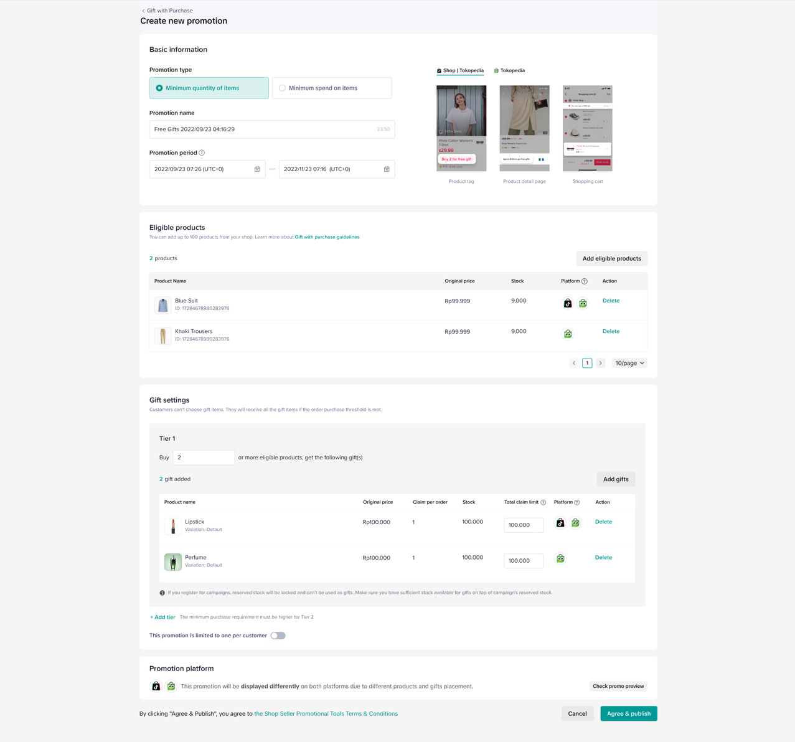Image resolution: width=795 pixels, height=742 pixels.
Task: Go to previous page arrow
Action: [574, 363]
